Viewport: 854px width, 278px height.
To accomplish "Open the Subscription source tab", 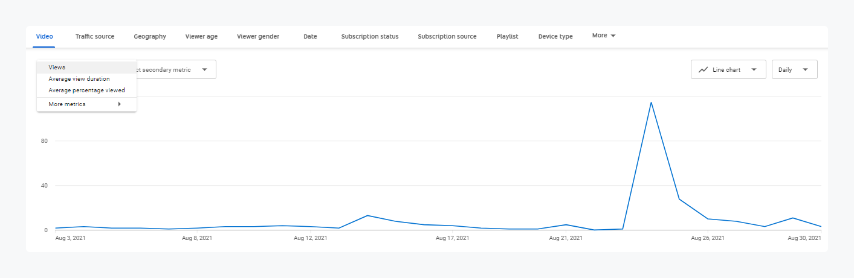I will pyautogui.click(x=447, y=36).
